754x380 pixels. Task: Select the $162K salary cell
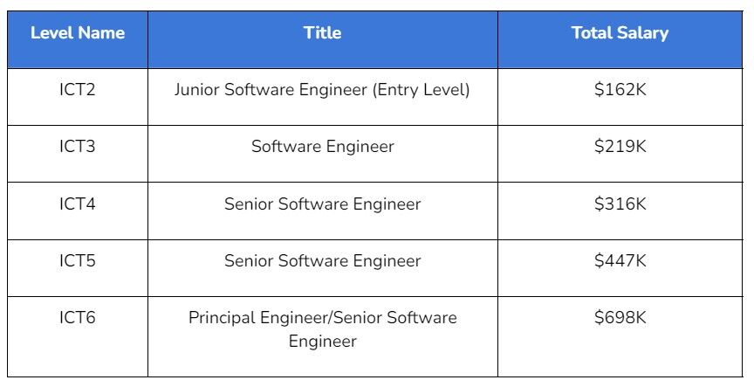(x=620, y=90)
